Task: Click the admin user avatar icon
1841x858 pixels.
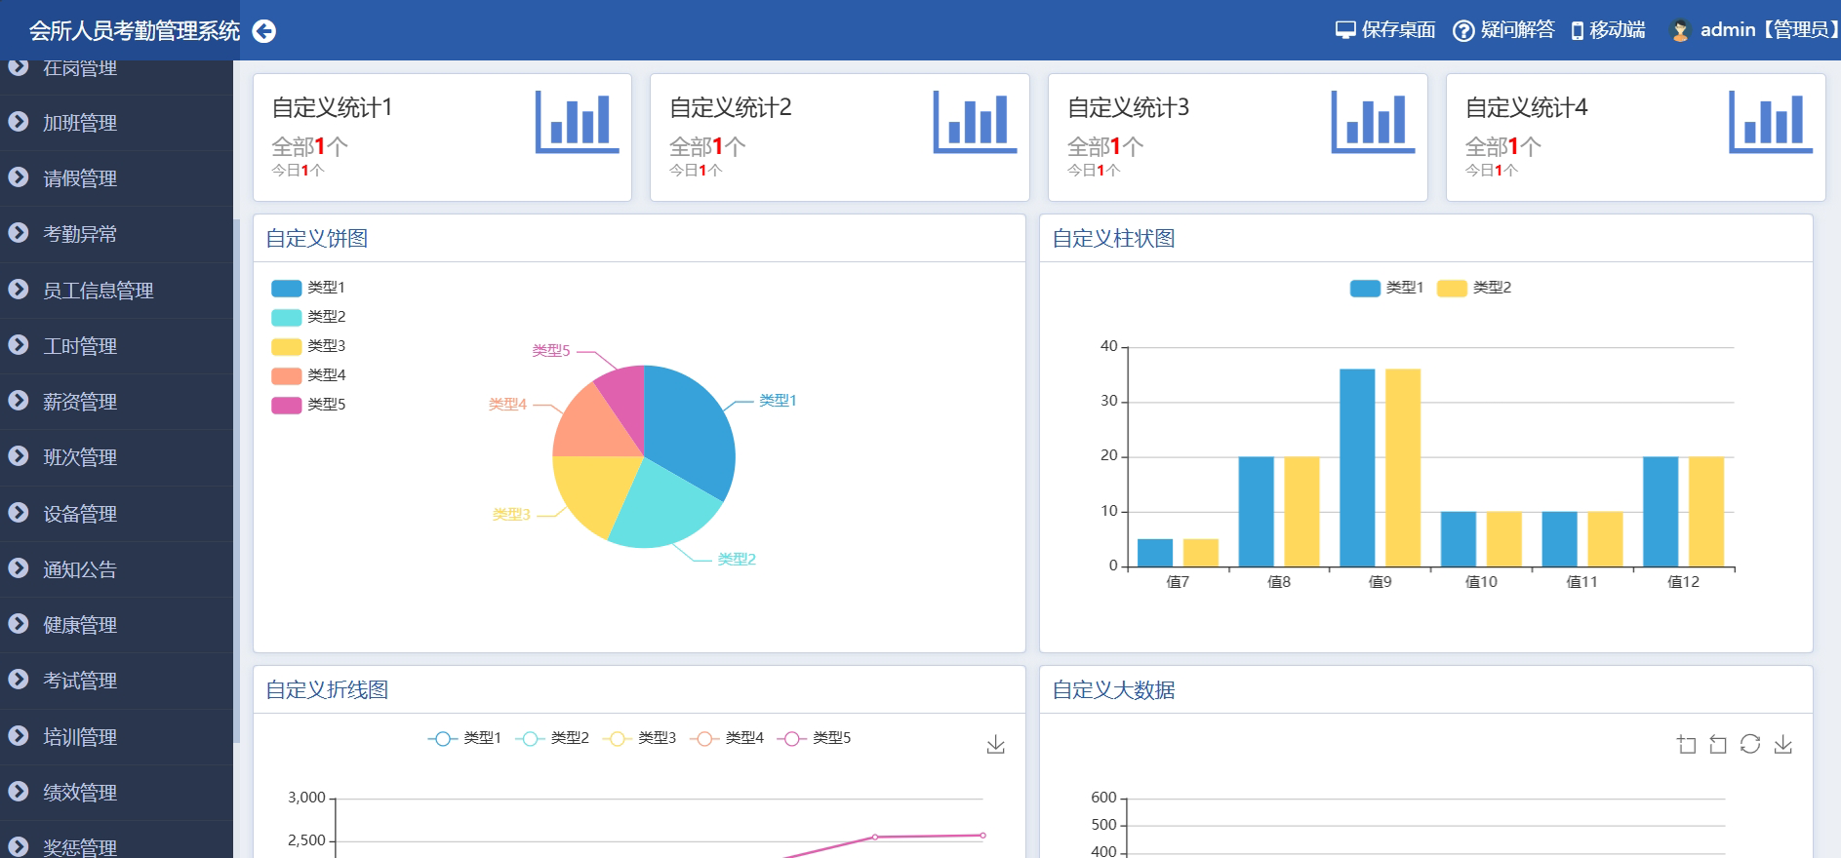Action: pos(1680,31)
